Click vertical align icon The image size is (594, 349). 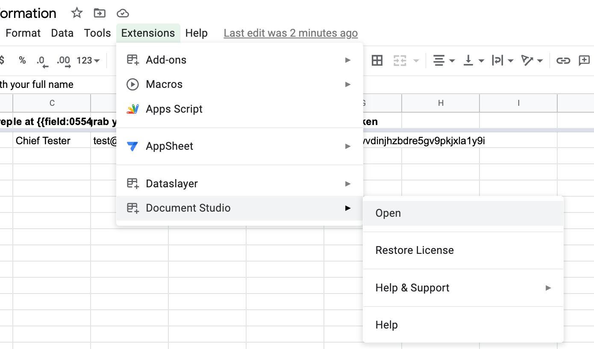tap(468, 61)
